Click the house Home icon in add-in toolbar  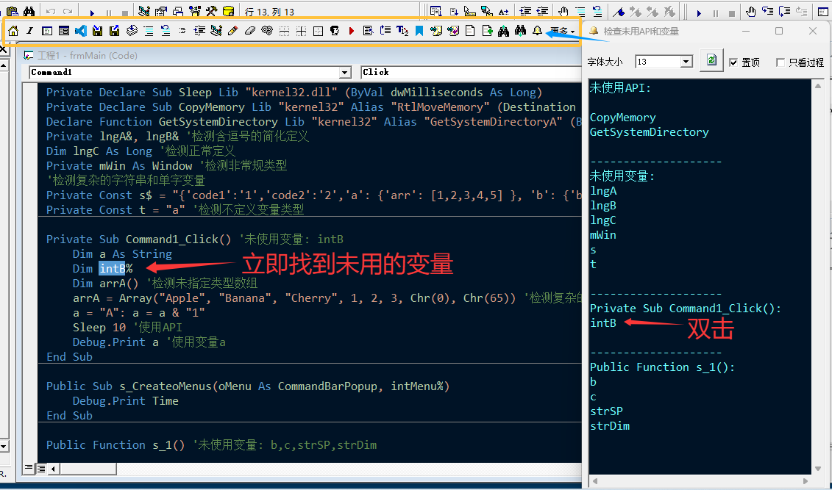click(x=13, y=31)
